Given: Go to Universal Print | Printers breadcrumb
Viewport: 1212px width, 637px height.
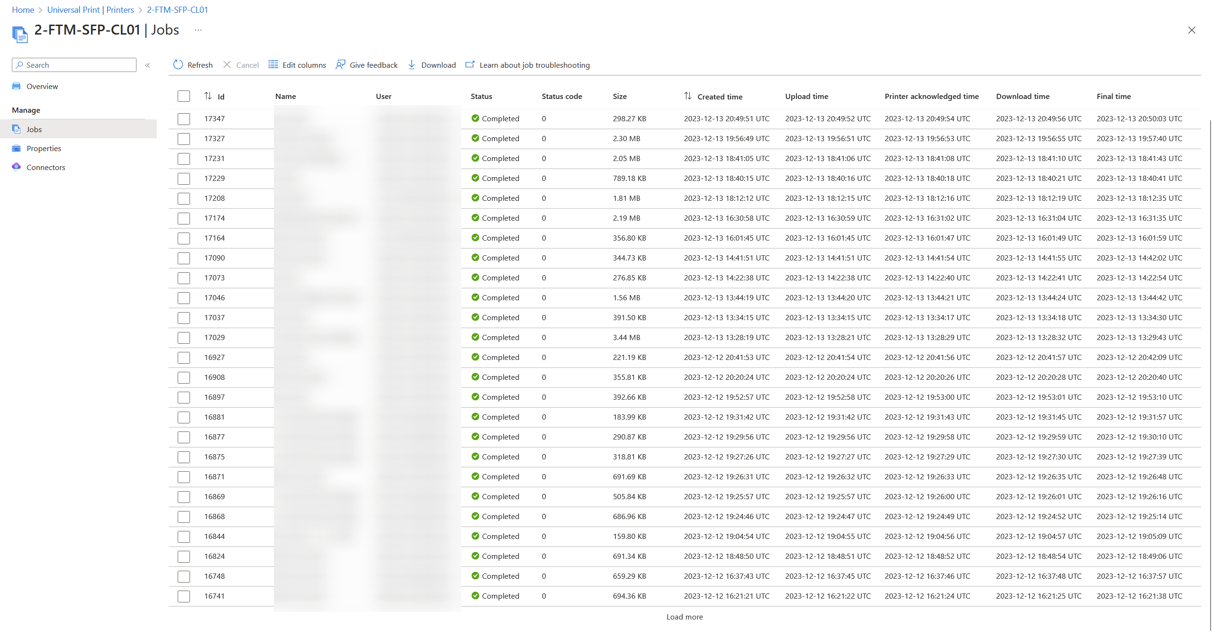Looking at the screenshot, I should coord(90,10).
